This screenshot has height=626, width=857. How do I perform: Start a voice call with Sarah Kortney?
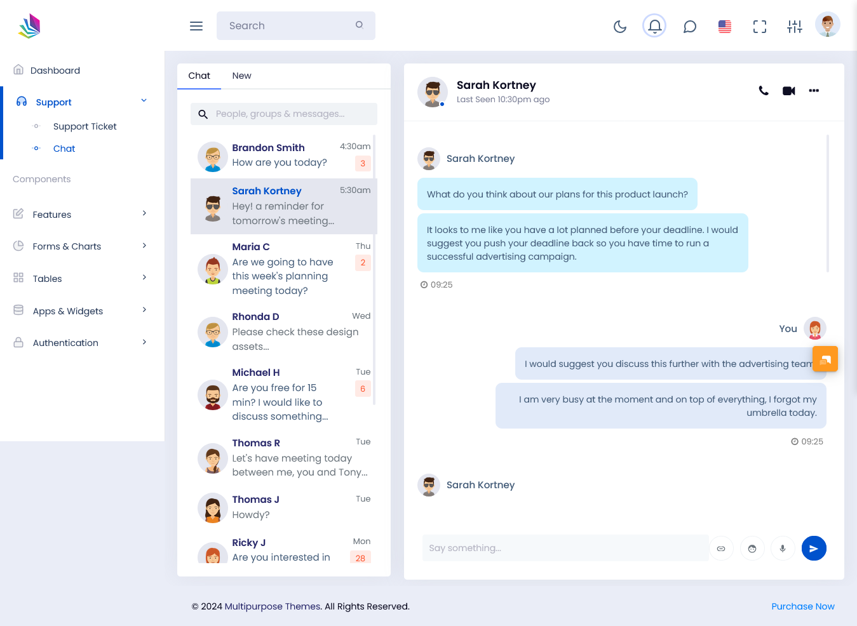[x=763, y=91]
